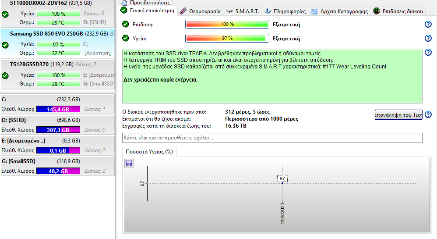Click the TS128GSSD370 health bar 100 %
437x239 pixels.
[58, 75]
